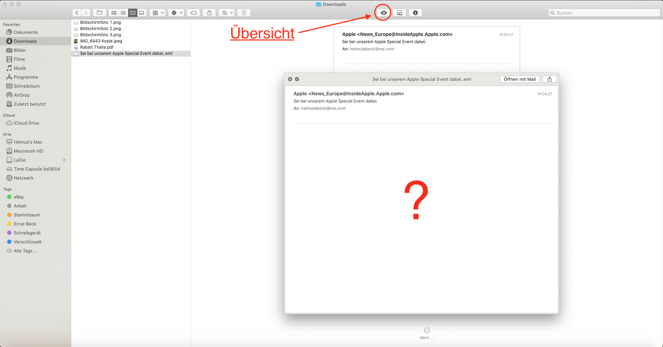Open Schreibtisch in the sidebar
Viewport: 663px width, 347px height.
pos(35,86)
